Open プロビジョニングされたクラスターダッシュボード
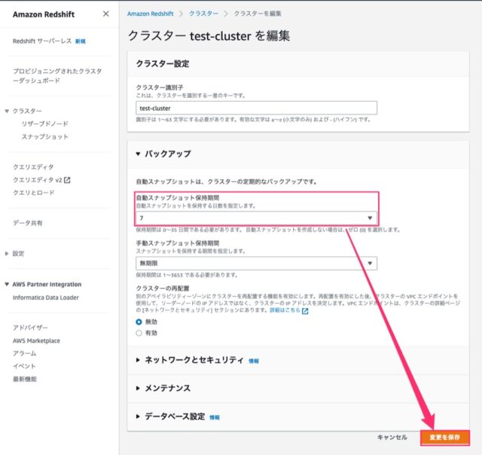 [x=57, y=76]
